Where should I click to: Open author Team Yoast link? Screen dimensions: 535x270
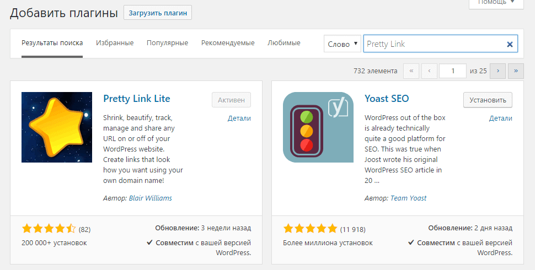click(x=408, y=198)
